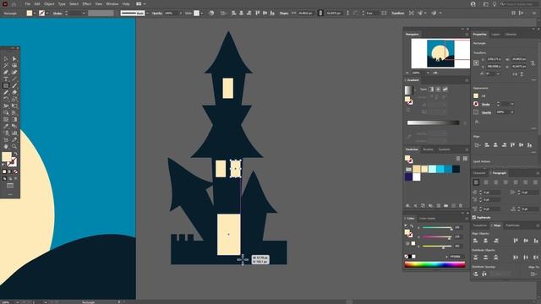Click the color spectrum bar in Color panel
This screenshot has width=541, height=304.
(434, 264)
